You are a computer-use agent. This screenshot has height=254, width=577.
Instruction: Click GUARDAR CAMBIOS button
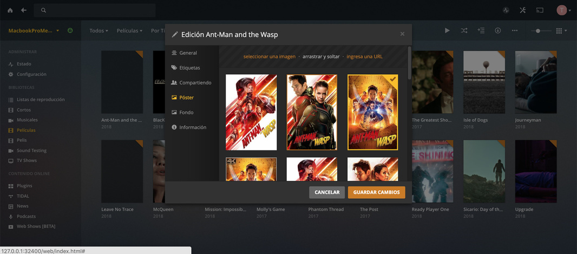point(376,192)
